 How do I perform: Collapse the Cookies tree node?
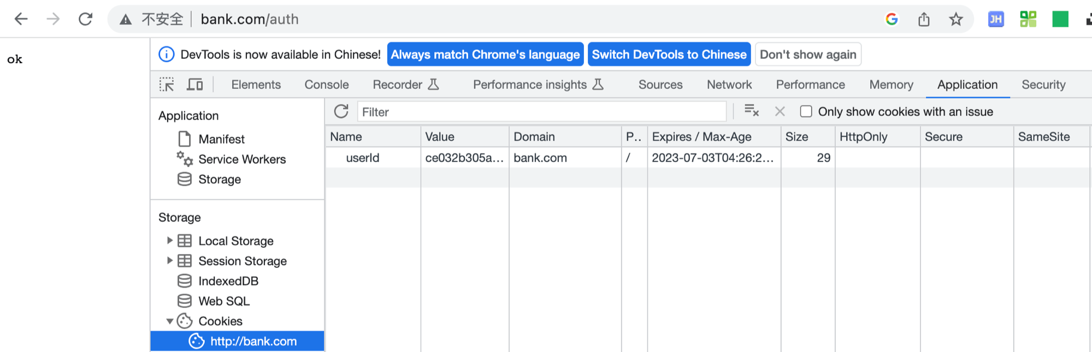pos(169,321)
